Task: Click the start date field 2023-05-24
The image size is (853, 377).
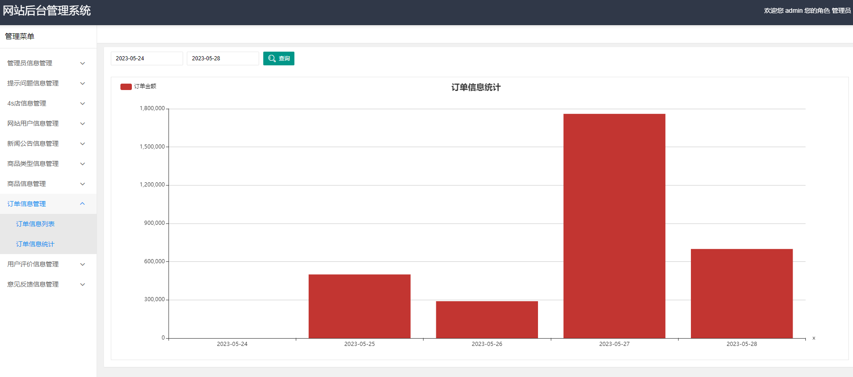Action: (147, 58)
